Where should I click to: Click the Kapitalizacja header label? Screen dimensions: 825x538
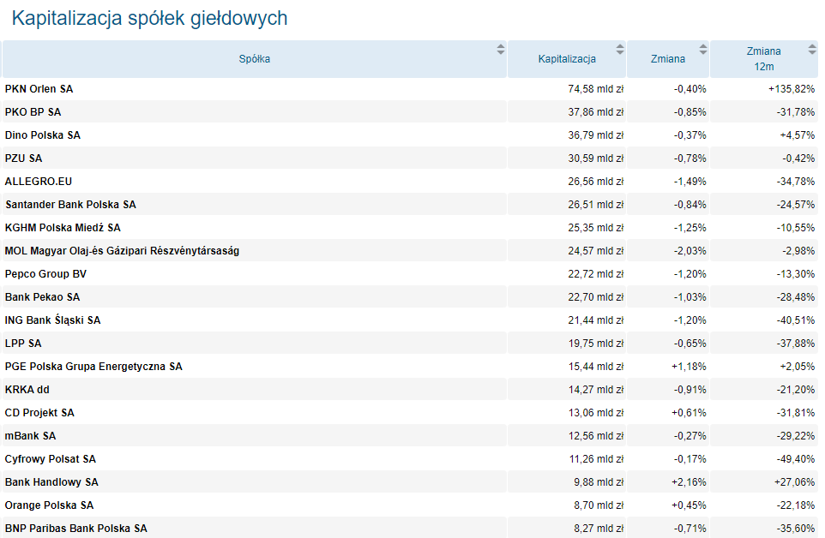[x=567, y=59]
